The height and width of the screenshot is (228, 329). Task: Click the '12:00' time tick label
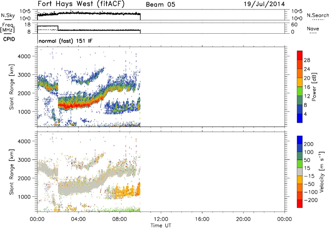161,219
